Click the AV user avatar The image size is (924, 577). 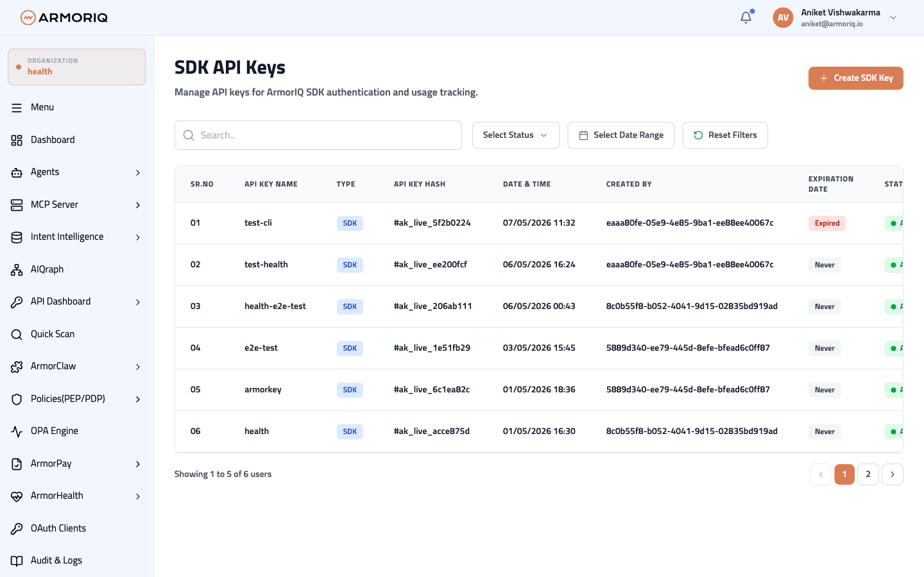pyautogui.click(x=783, y=17)
